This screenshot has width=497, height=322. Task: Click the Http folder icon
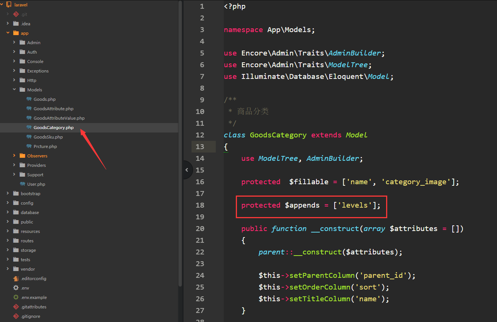click(x=22, y=80)
